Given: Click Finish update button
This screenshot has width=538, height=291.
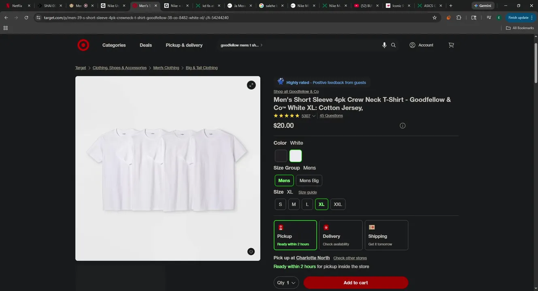Looking at the screenshot, I should (521, 18).
